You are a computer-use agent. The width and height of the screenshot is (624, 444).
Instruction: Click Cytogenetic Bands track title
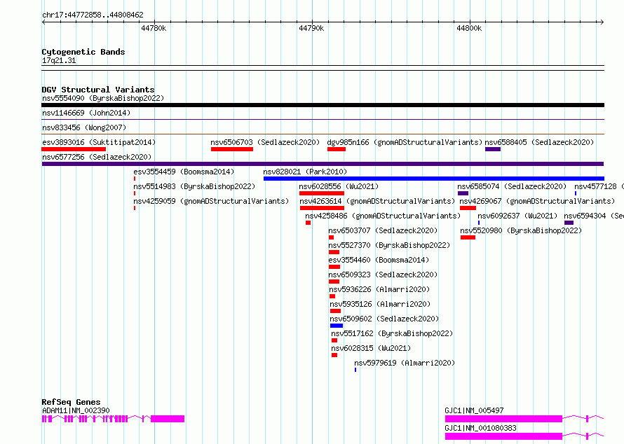click(x=83, y=52)
